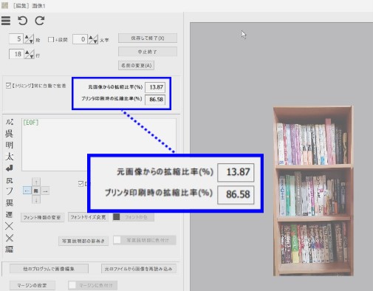Image resolution: width=373 pixels, height=291 pixels.
Task: Click the redo arrow icon
Action: (39, 21)
